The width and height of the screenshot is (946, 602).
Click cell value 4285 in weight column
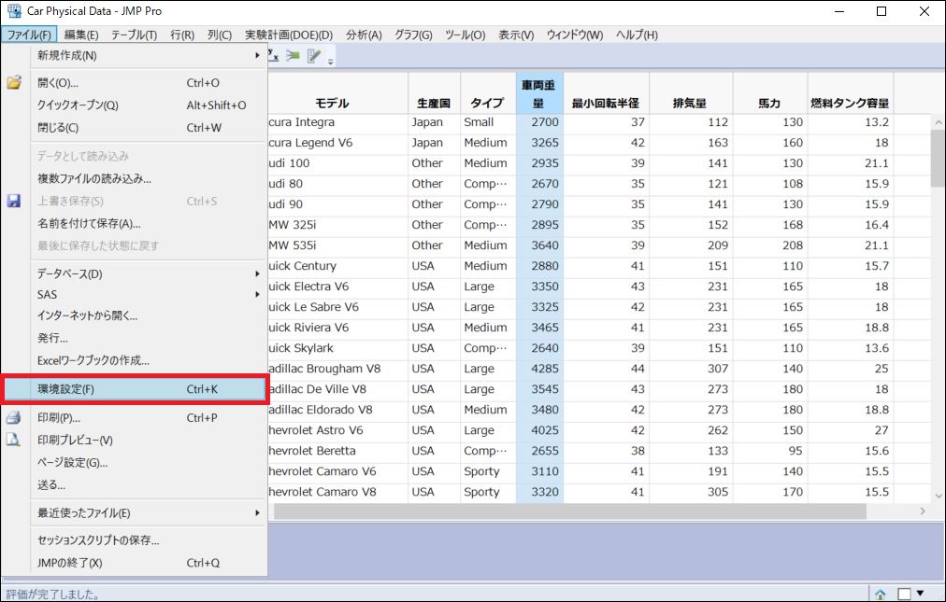pyautogui.click(x=545, y=369)
